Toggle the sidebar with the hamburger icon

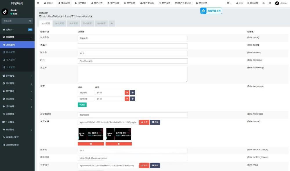coord(38,3)
